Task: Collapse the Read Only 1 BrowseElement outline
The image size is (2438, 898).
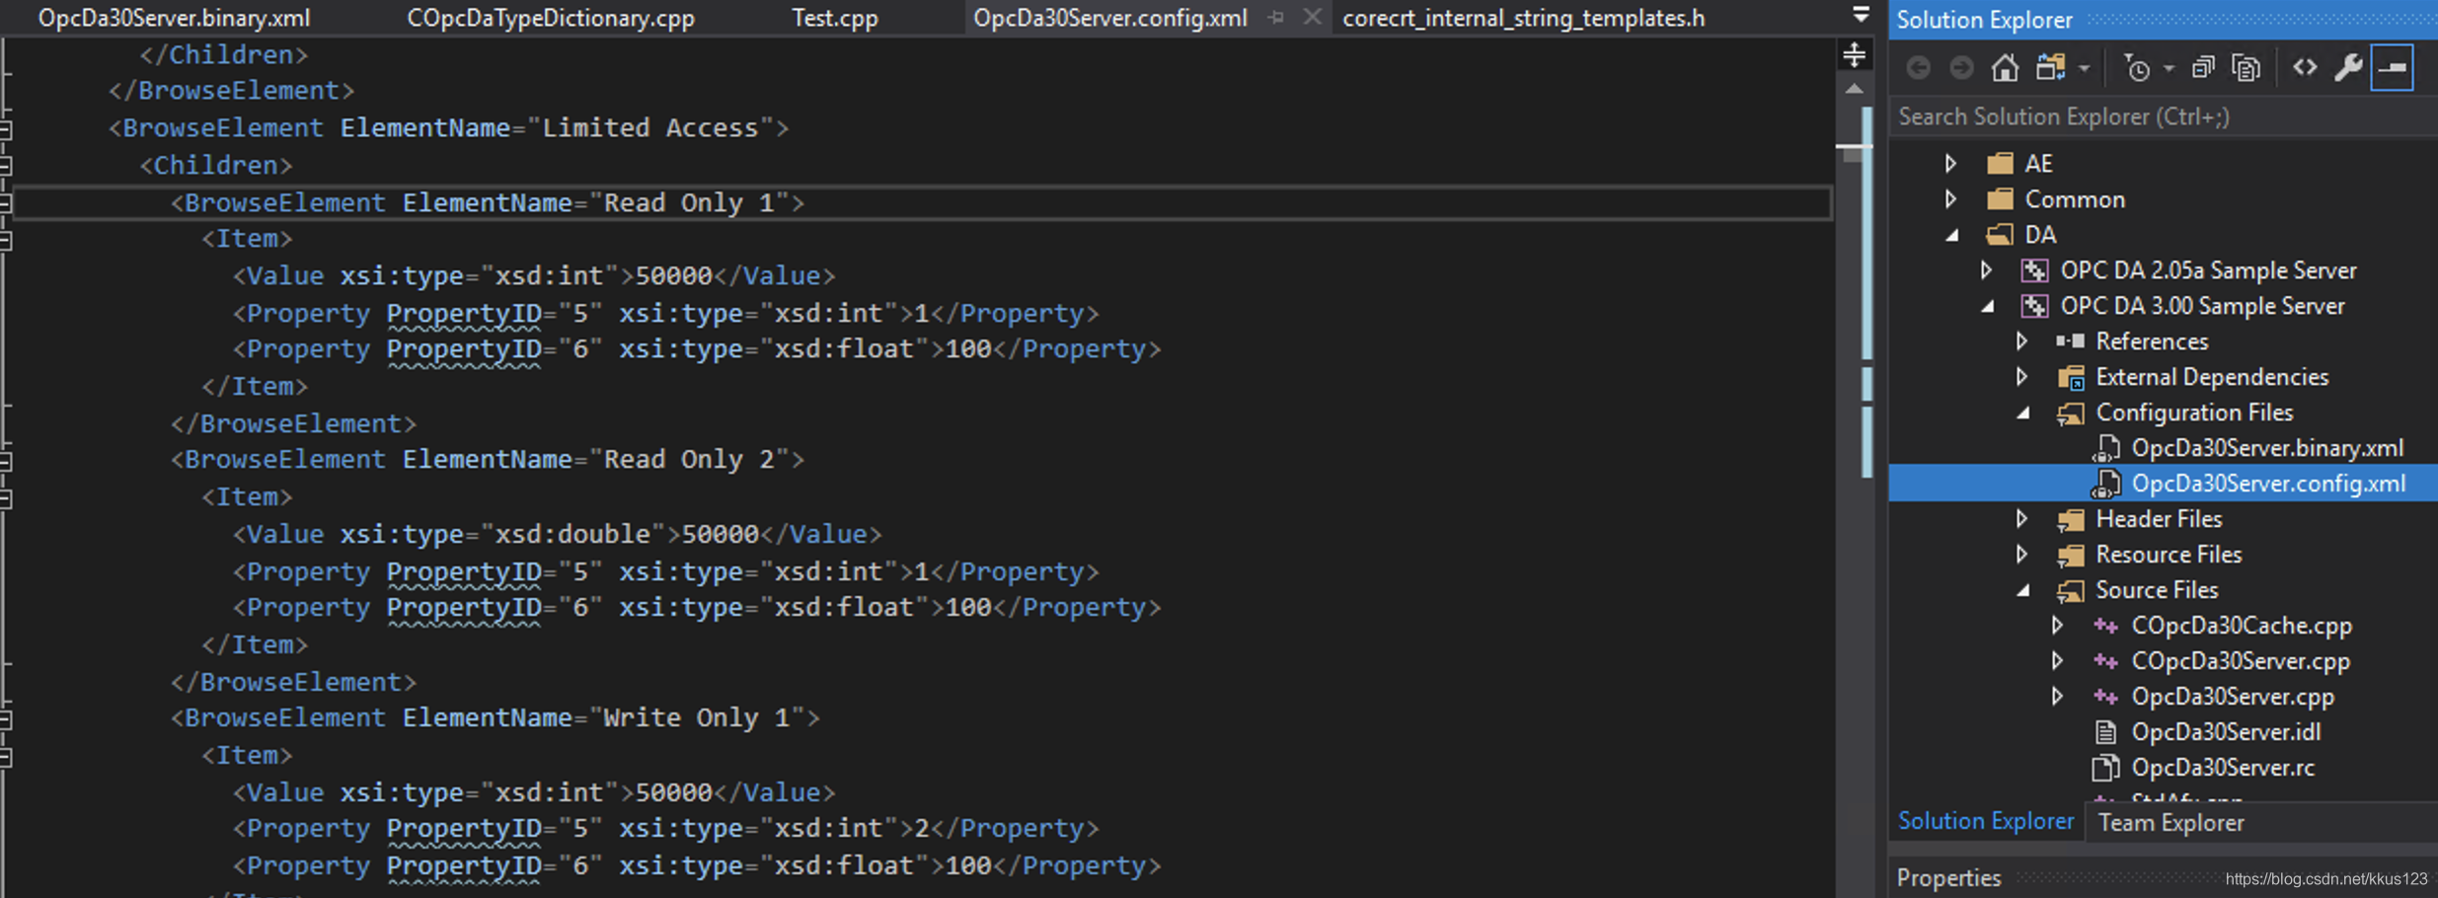Action: pos(6,202)
